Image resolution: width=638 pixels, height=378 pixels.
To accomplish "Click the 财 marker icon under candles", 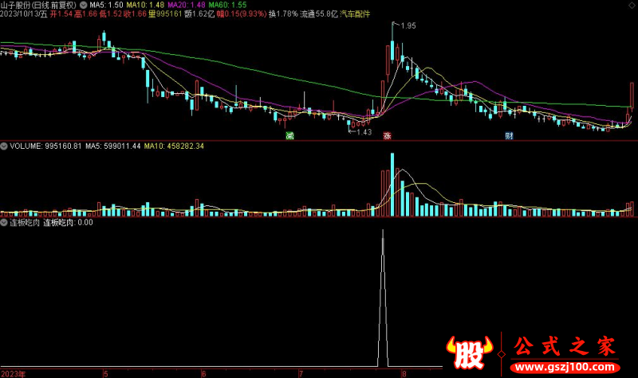I will [x=509, y=135].
